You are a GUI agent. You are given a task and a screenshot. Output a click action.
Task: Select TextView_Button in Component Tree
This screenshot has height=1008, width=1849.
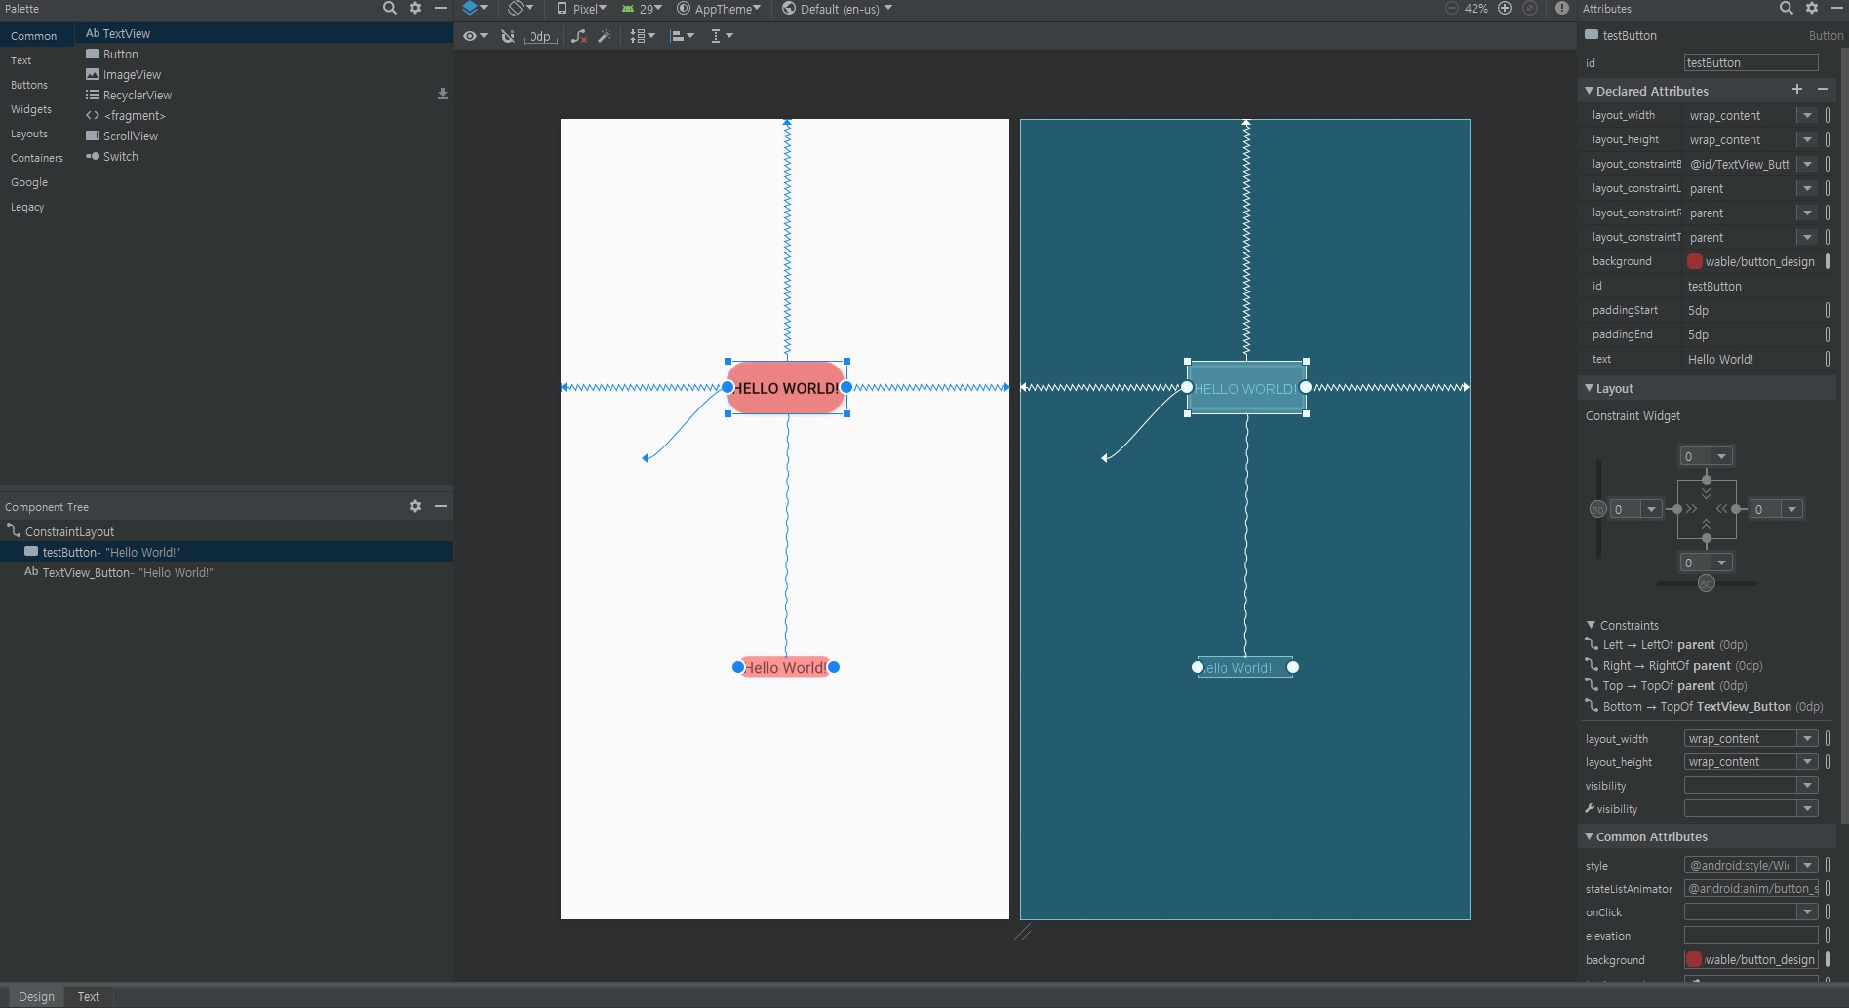[118, 572]
